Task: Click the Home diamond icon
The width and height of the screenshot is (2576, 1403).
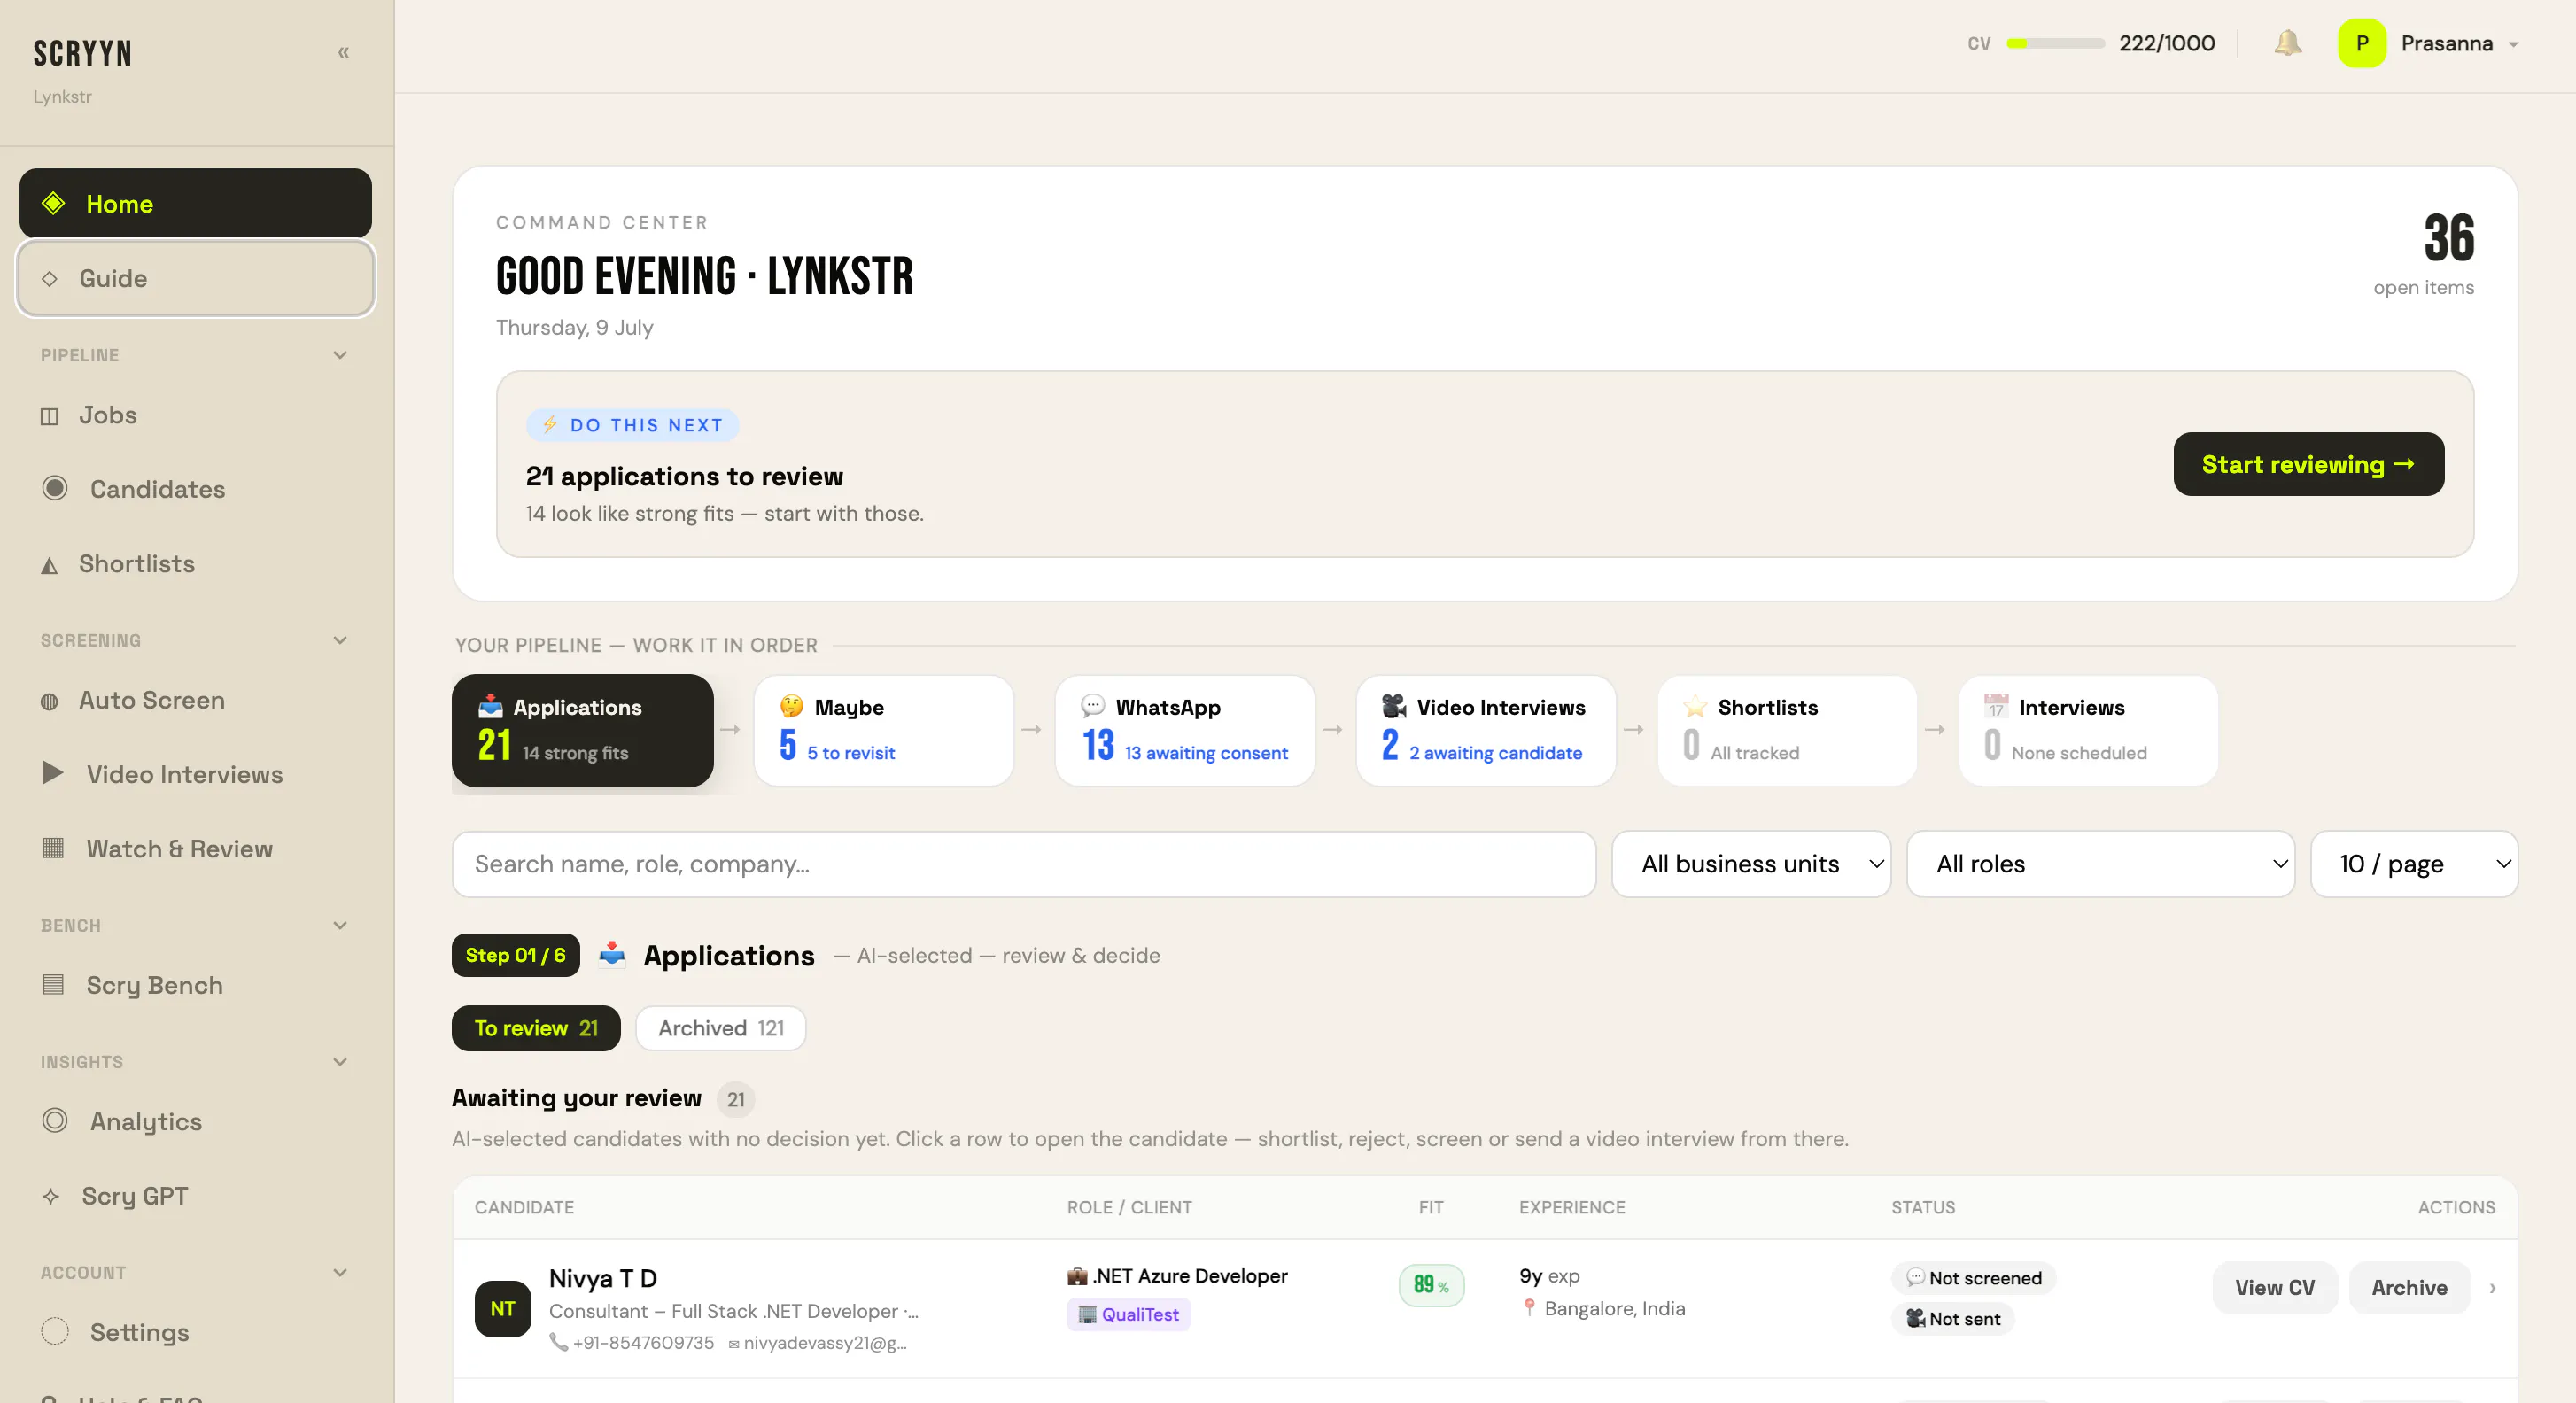Action: pyautogui.click(x=53, y=203)
